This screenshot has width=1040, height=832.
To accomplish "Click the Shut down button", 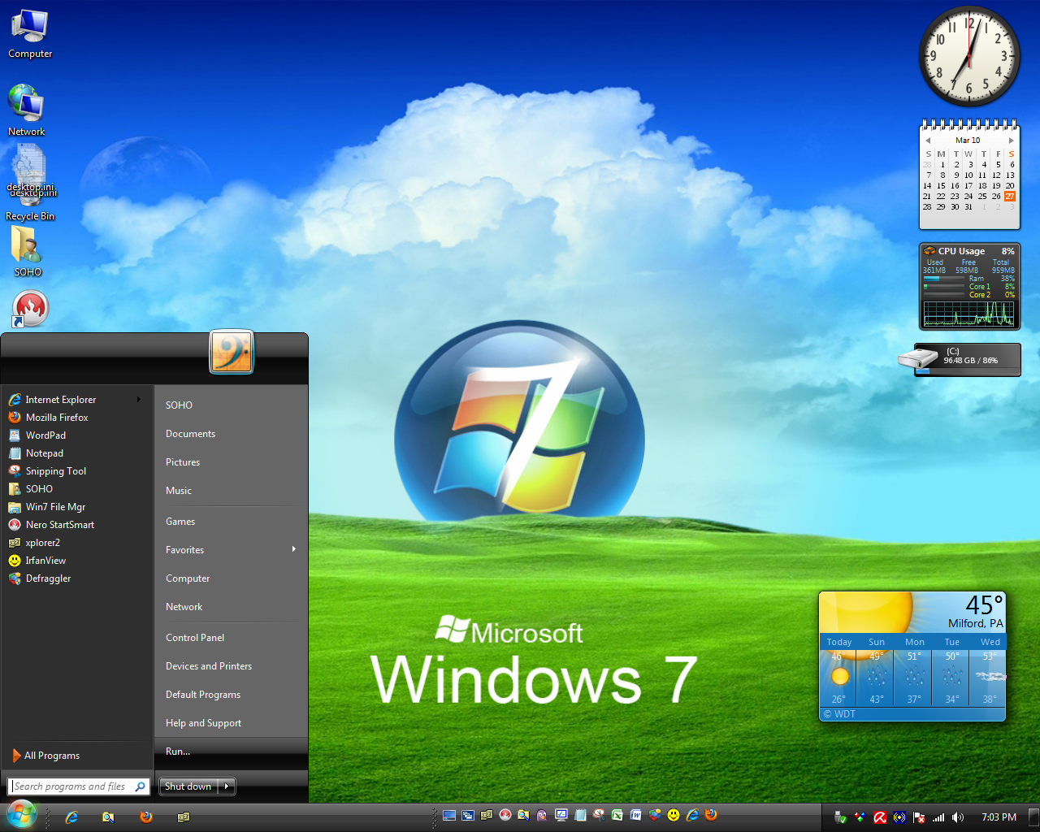I will 188,786.
